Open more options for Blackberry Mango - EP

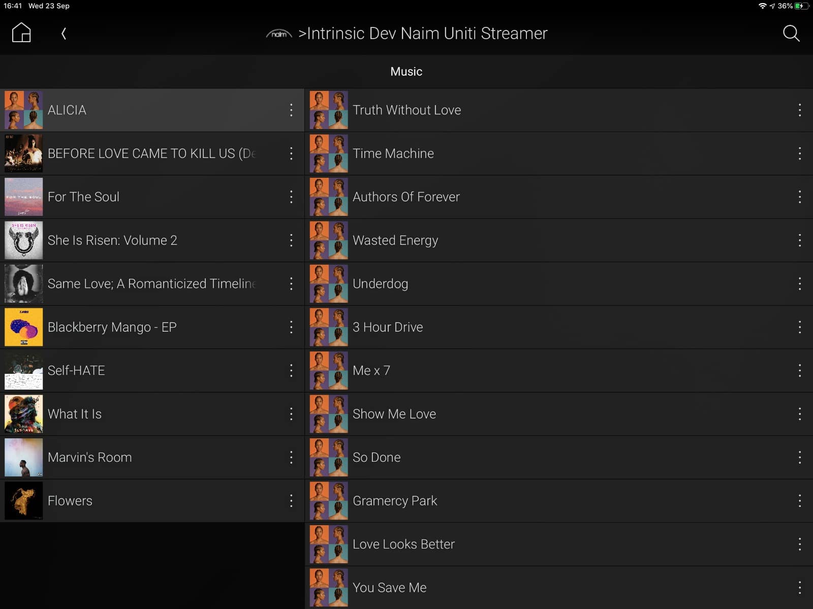pos(291,327)
